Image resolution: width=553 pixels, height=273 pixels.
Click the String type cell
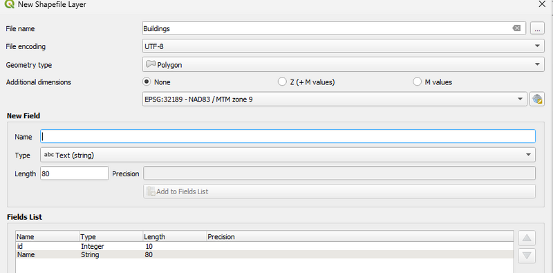click(90, 254)
